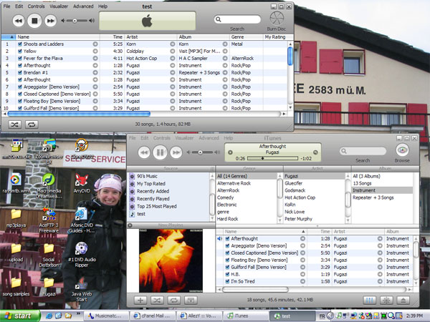Click arrow icon next to artist Coldplay

click(x=173, y=52)
